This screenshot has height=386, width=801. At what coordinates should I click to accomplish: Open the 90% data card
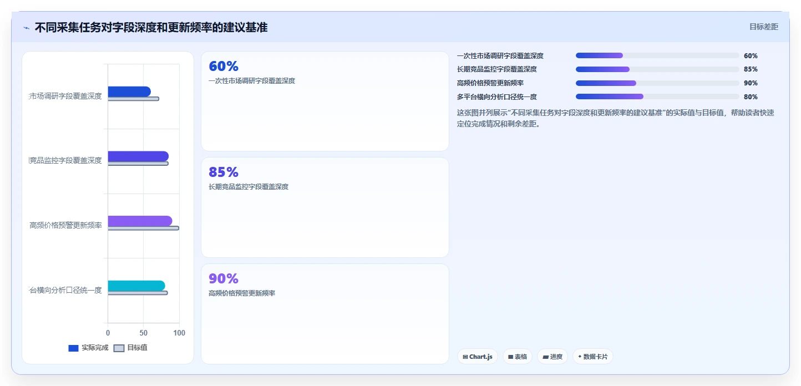(325, 314)
